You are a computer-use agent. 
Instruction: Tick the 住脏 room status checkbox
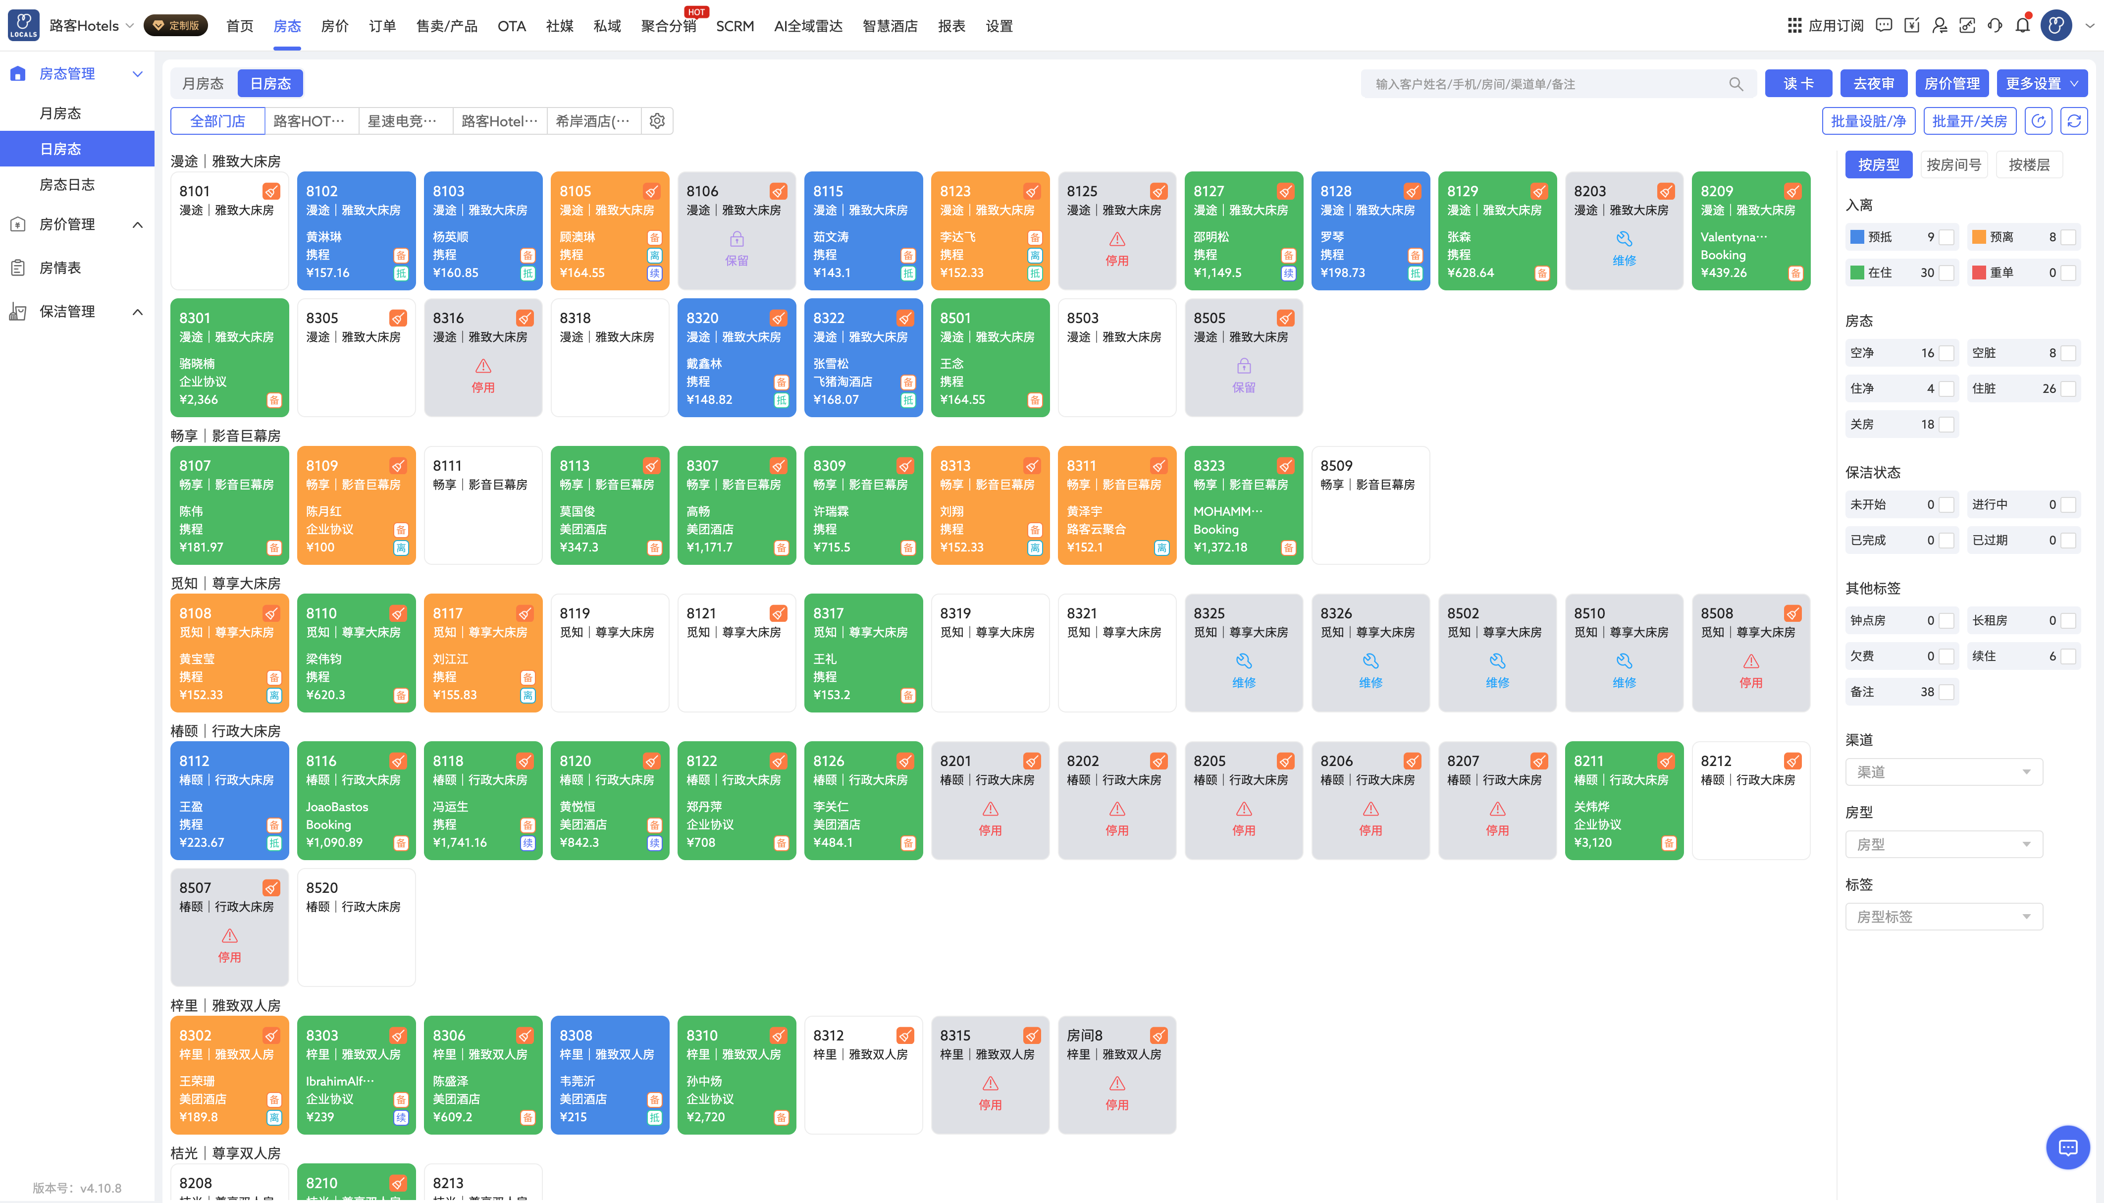pos(2068,388)
